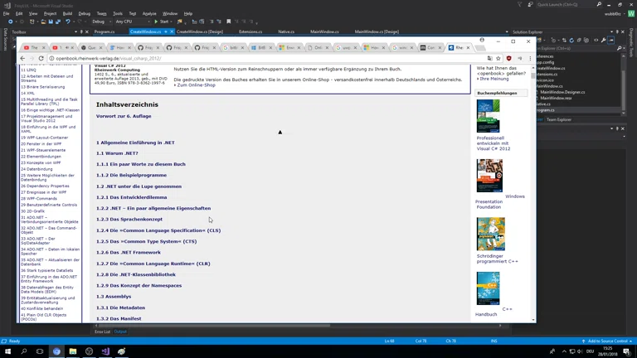Switch to Extensions.cs editor tab
The image size is (637, 358).
[x=250, y=31]
